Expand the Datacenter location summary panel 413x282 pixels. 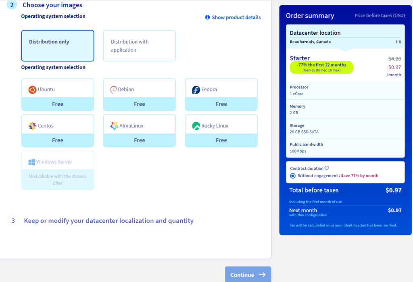coord(315,33)
